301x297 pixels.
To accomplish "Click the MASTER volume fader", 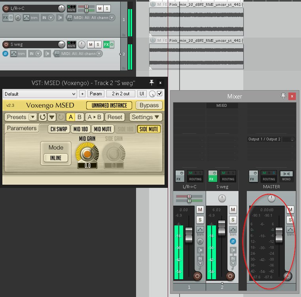I will (x=279, y=235).
